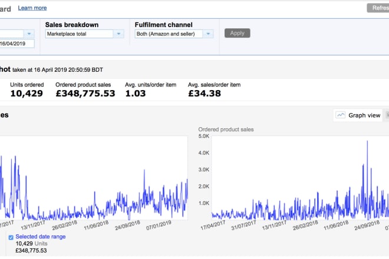The image size is (389, 259).
Task: Click the 13/11/2017 label on units chart
Action: click(33, 225)
